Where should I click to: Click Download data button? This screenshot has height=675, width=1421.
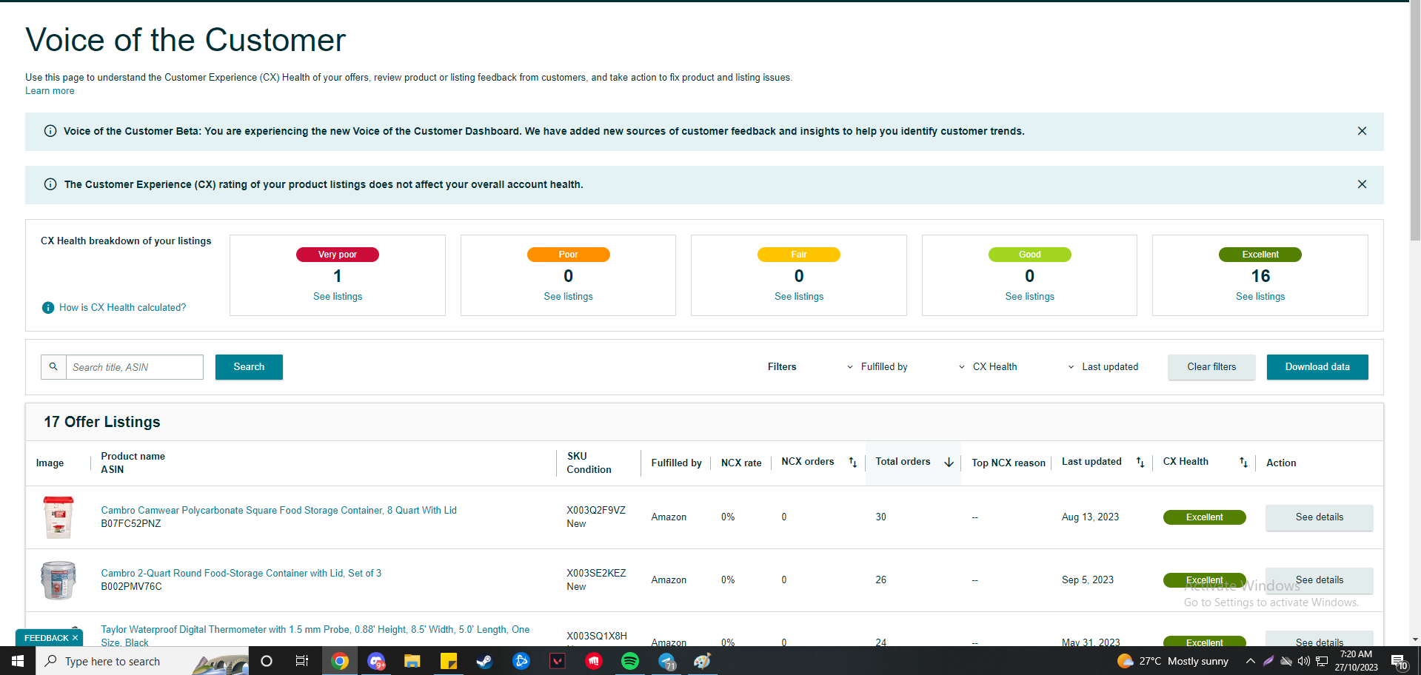1317,367
